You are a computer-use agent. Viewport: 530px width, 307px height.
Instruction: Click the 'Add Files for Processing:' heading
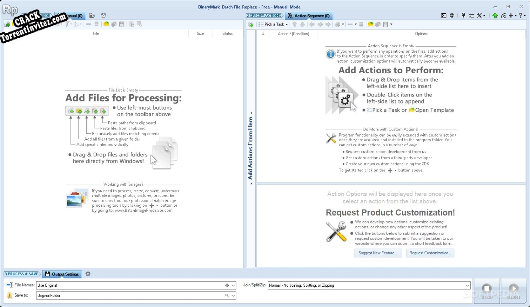(x=123, y=98)
